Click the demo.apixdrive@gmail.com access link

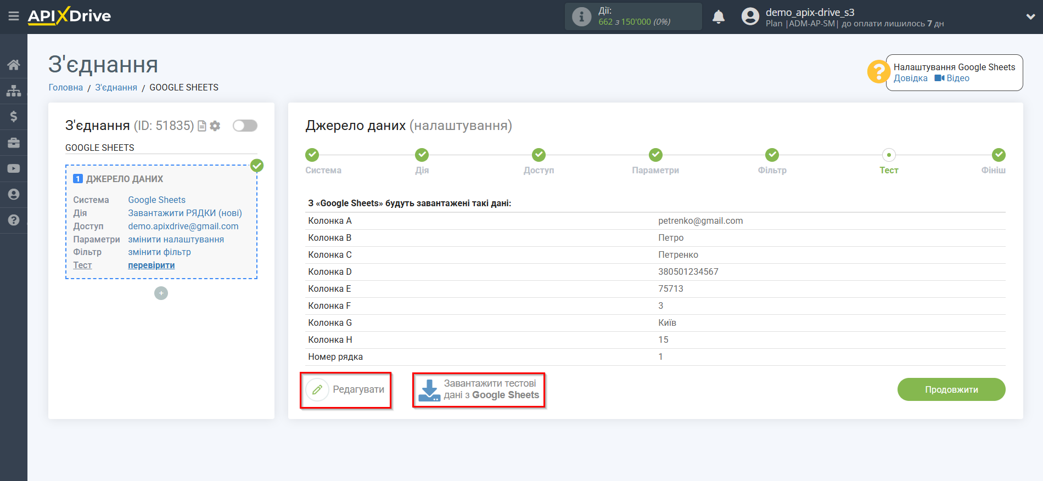183,226
